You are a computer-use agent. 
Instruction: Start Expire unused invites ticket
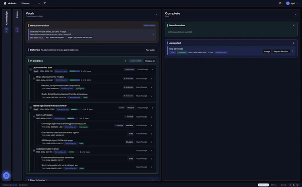click(x=131, y=158)
